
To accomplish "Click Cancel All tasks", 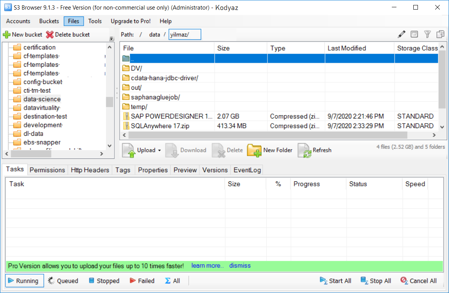I will pos(419,281).
